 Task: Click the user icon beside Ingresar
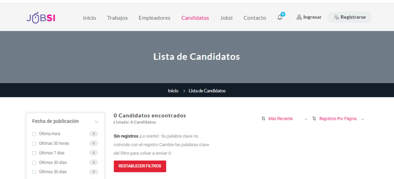click(299, 17)
